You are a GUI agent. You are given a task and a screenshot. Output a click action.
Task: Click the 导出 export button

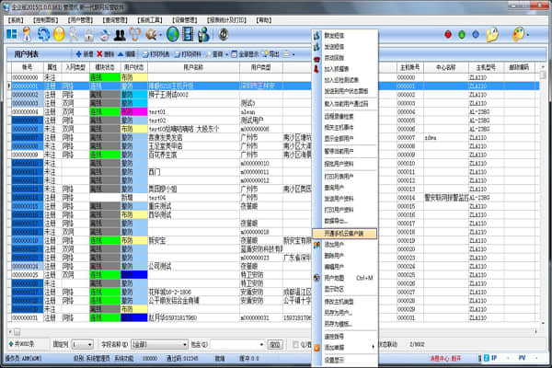pos(270,54)
